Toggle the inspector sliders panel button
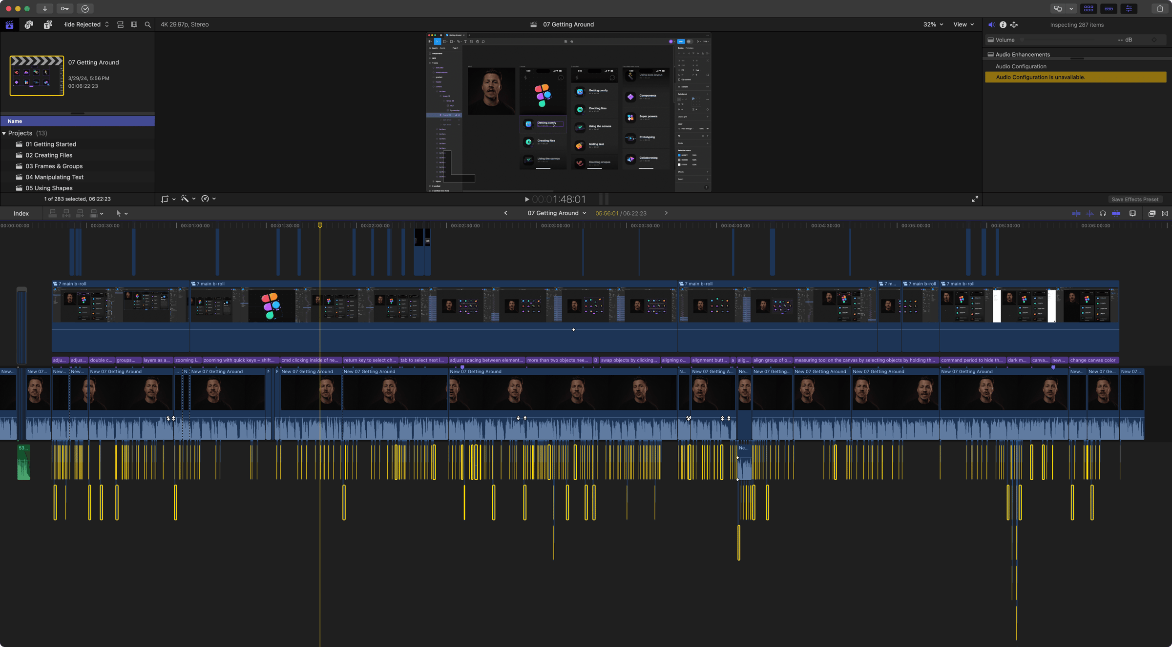The height and width of the screenshot is (647, 1172). point(1129,8)
